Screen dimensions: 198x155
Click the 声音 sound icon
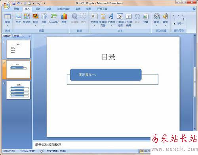tap(165, 17)
